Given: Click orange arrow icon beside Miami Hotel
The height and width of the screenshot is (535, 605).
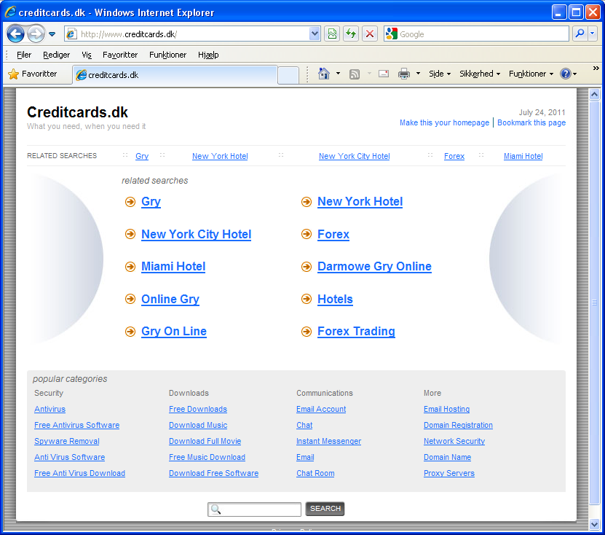Looking at the screenshot, I should coord(130,267).
